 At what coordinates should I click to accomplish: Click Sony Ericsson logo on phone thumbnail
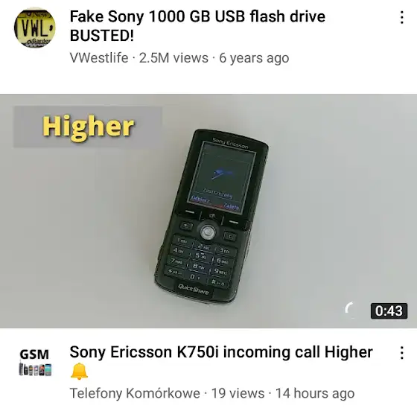tap(230, 142)
